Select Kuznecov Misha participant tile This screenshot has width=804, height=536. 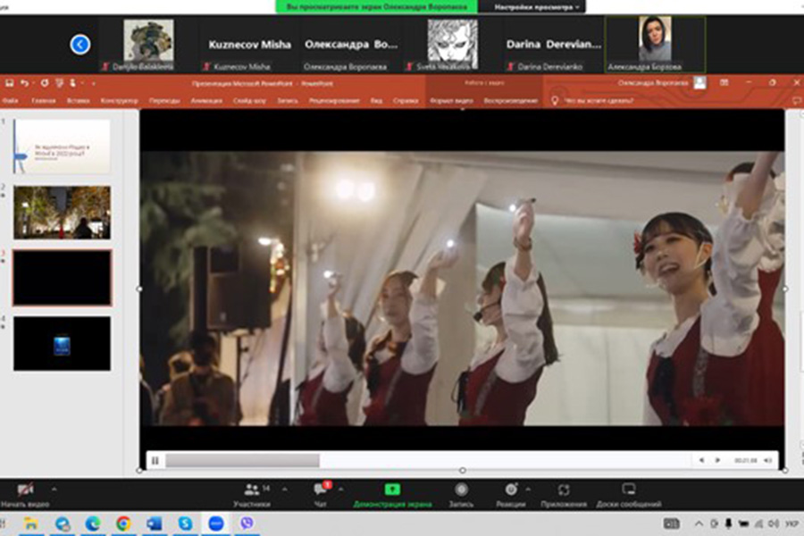(250, 45)
